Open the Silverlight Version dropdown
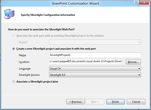The height and width of the screenshot is (110, 151). [x=95, y=75]
